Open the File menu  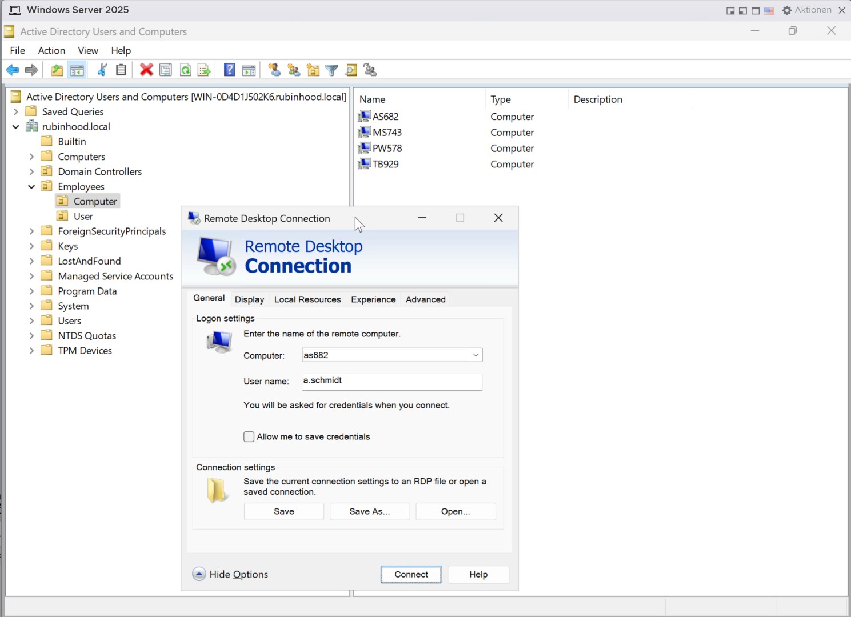(x=18, y=50)
